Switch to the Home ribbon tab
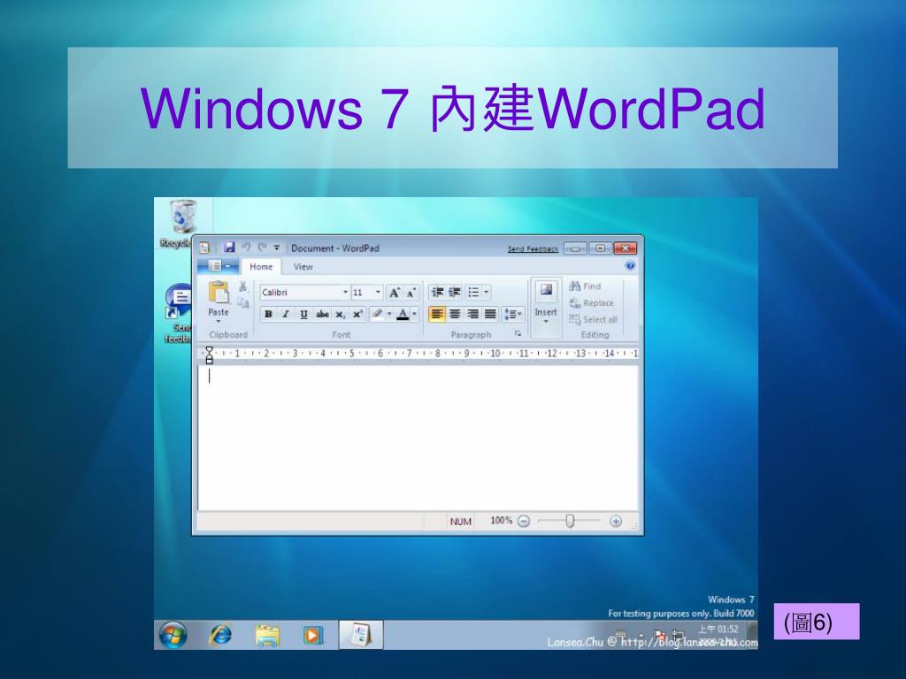The width and height of the screenshot is (906, 679). point(261,266)
